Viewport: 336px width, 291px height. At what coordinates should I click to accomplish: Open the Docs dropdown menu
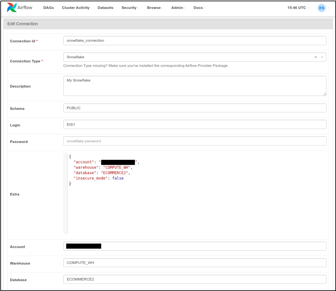[x=199, y=8]
